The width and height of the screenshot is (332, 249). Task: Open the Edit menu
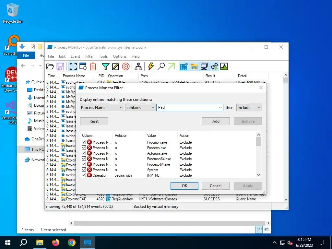(62, 56)
